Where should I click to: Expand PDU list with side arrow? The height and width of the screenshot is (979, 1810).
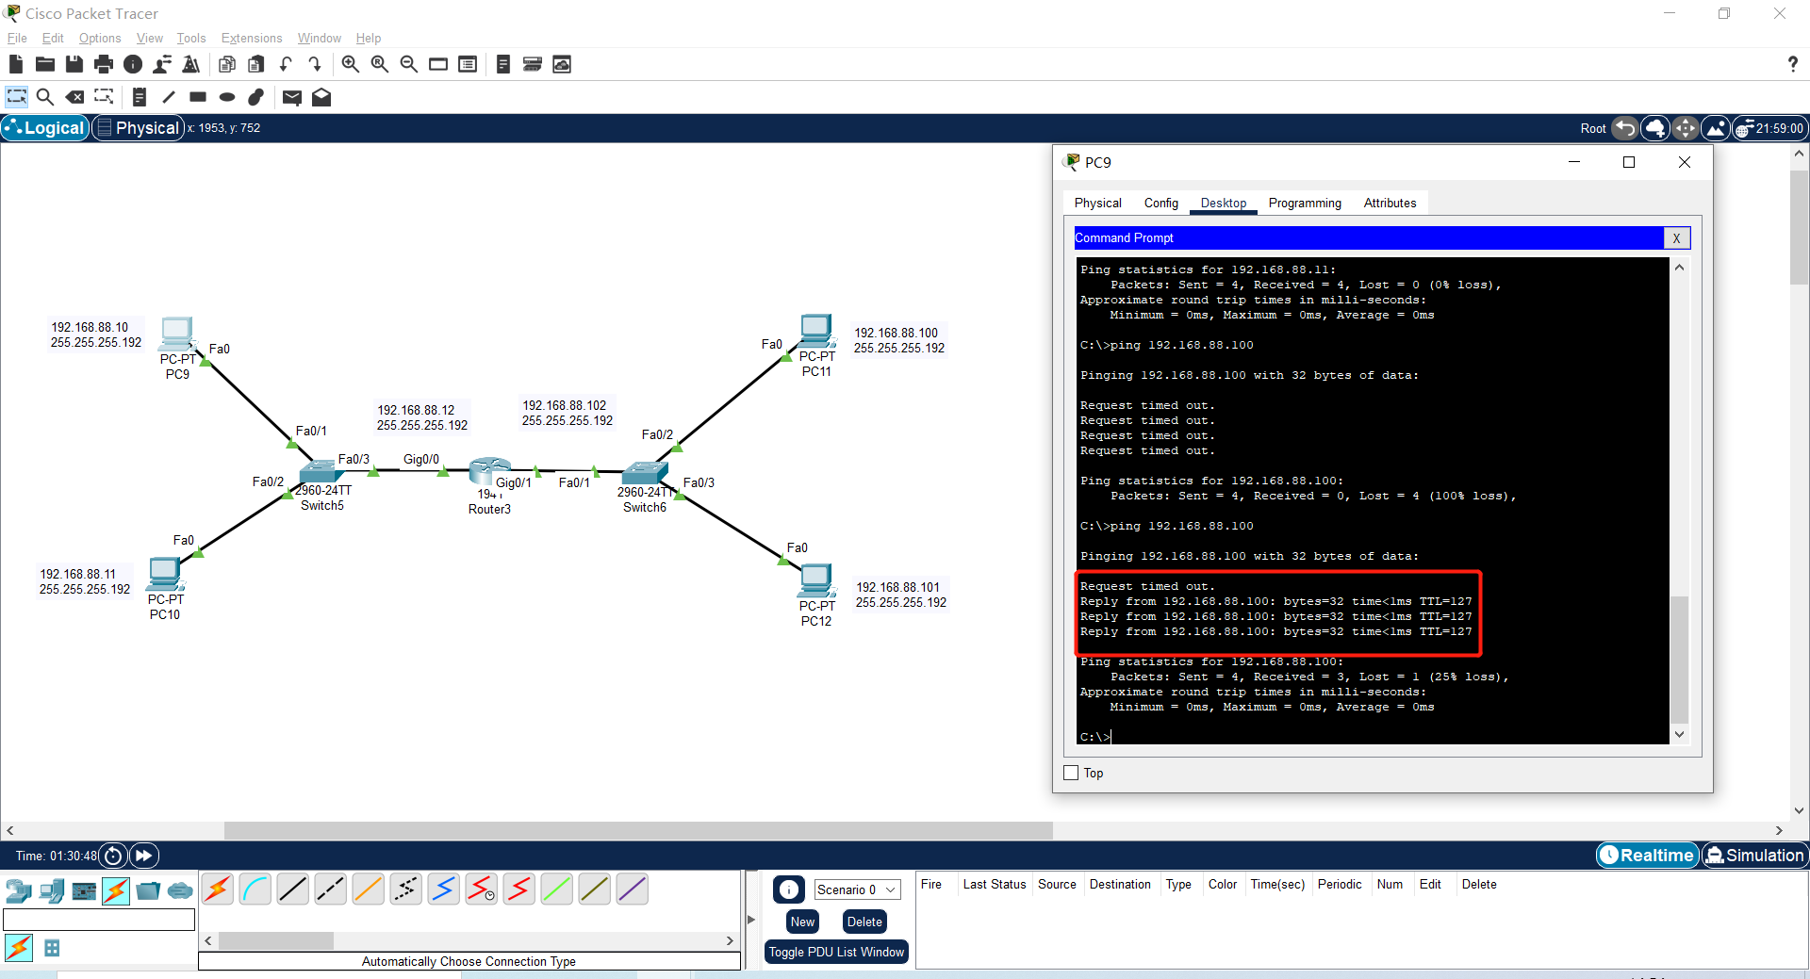click(x=751, y=920)
